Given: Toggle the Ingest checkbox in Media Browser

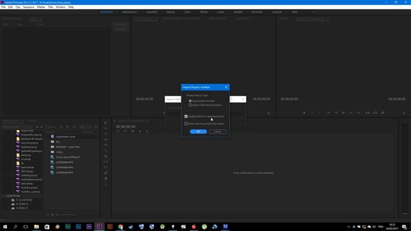Looking at the screenshot, I should [x=48, y=127].
